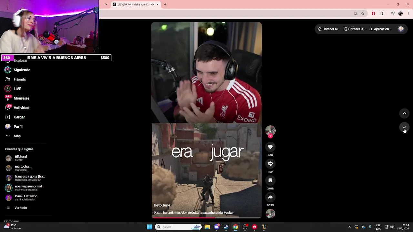Follow the creator with the red plus
The image size is (413, 232).
(x=270, y=136)
